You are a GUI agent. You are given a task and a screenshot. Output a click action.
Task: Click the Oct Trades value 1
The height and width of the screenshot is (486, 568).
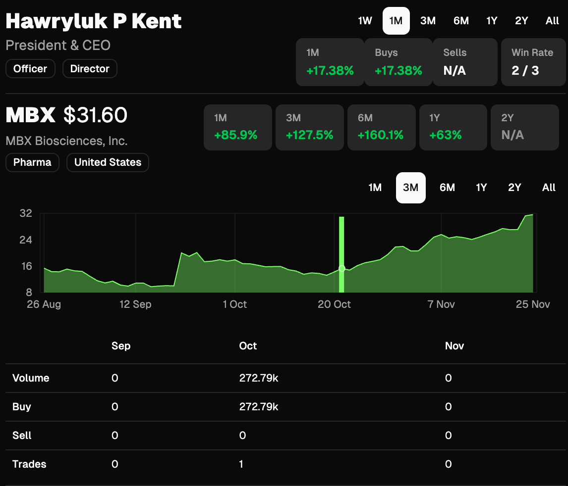pos(241,464)
